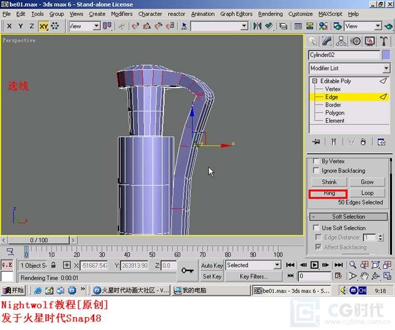Toggle the Affect Backfacing checkbox
This screenshot has width=395, height=330.
click(319, 247)
